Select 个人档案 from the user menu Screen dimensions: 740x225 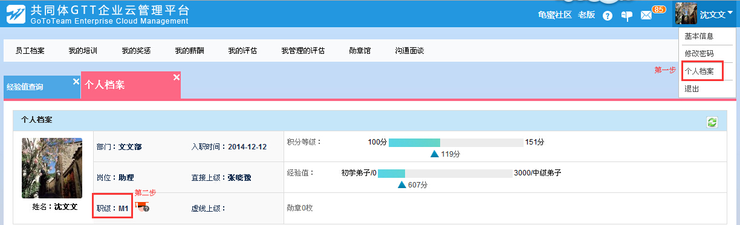[x=699, y=71]
